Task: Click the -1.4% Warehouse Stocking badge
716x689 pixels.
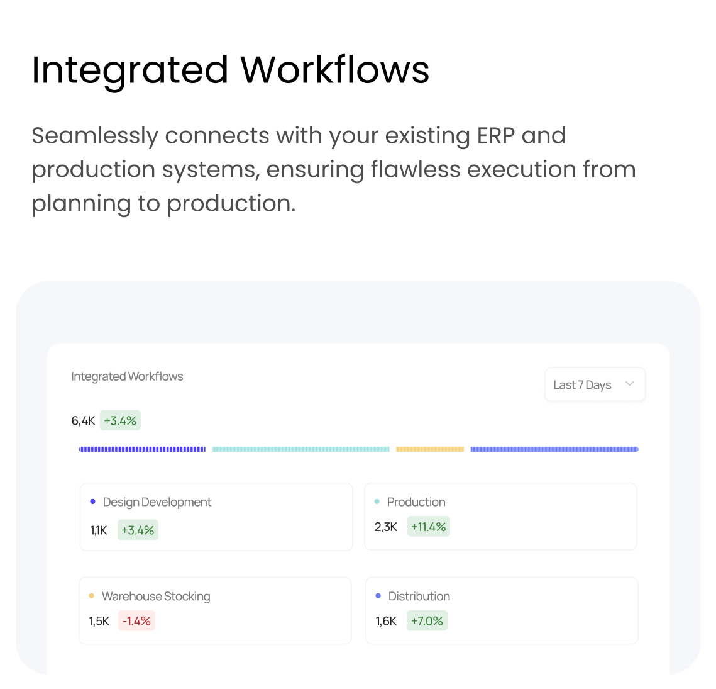Action: (136, 621)
